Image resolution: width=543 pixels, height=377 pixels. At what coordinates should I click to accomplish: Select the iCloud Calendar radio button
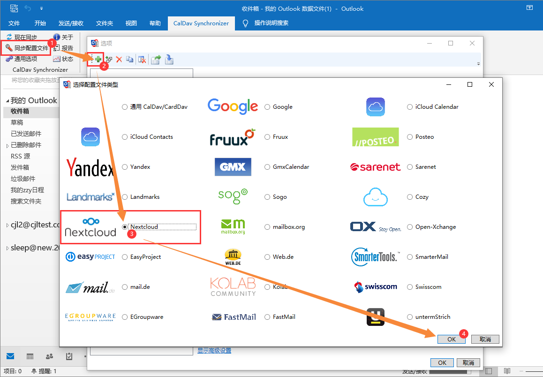(x=410, y=107)
